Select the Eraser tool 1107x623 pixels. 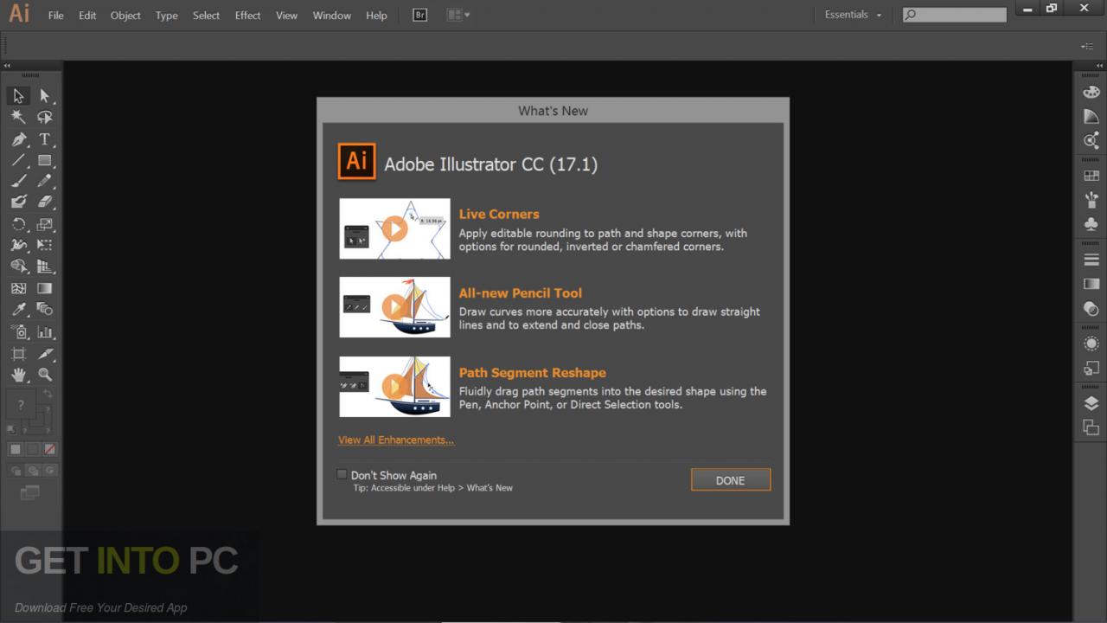pos(45,202)
